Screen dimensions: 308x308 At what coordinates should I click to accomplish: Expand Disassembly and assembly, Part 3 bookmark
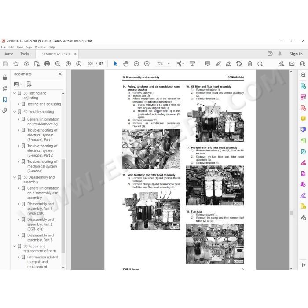[18, 235]
